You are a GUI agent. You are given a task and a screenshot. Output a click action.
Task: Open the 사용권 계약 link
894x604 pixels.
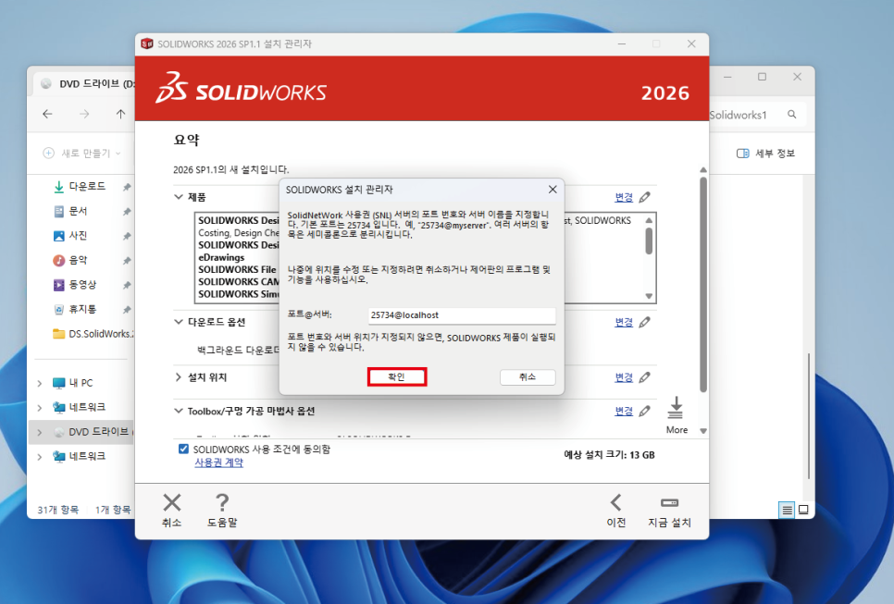(x=219, y=462)
